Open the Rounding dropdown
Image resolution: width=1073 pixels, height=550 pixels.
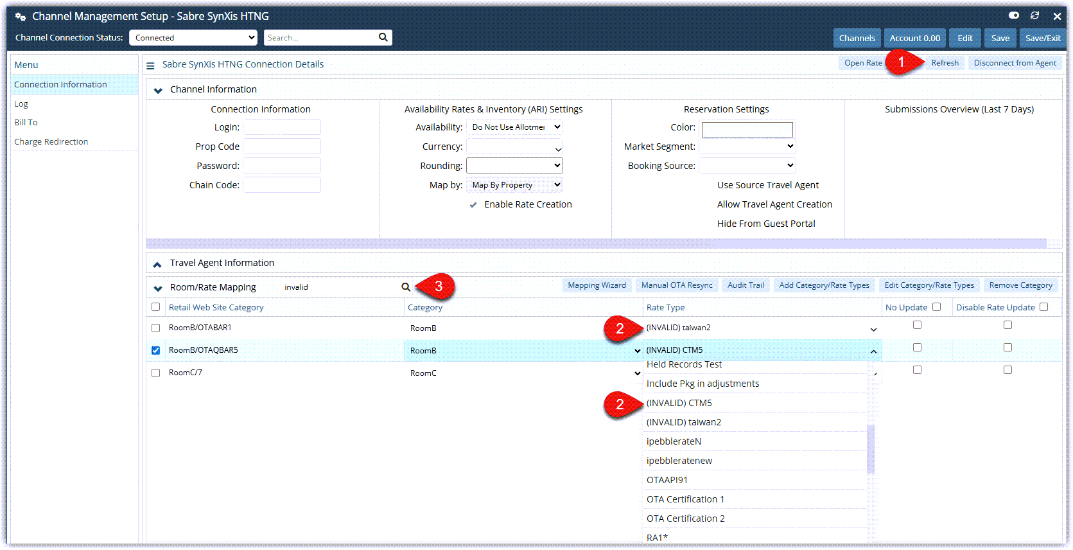click(514, 166)
